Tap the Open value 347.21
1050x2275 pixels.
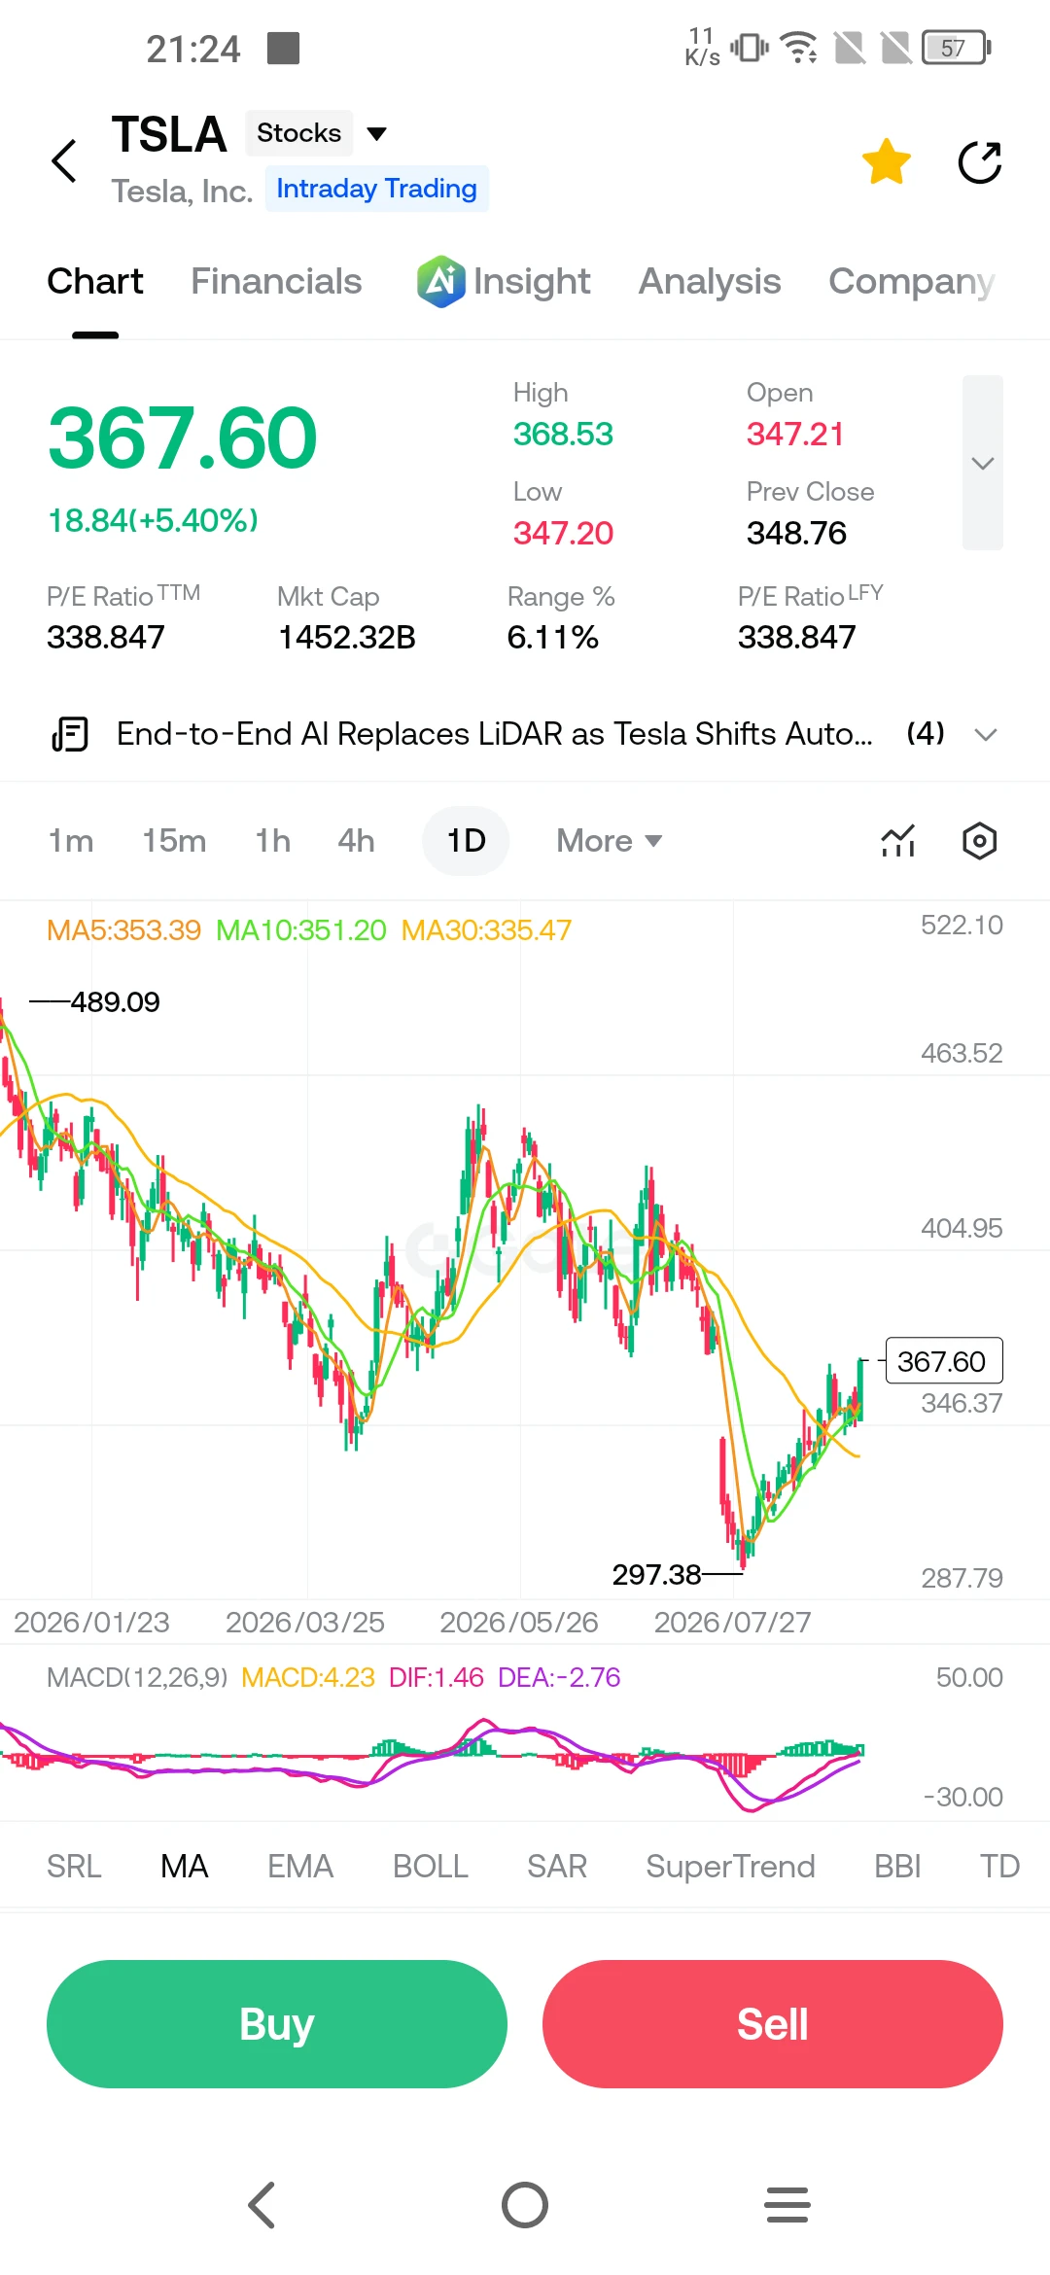click(795, 435)
